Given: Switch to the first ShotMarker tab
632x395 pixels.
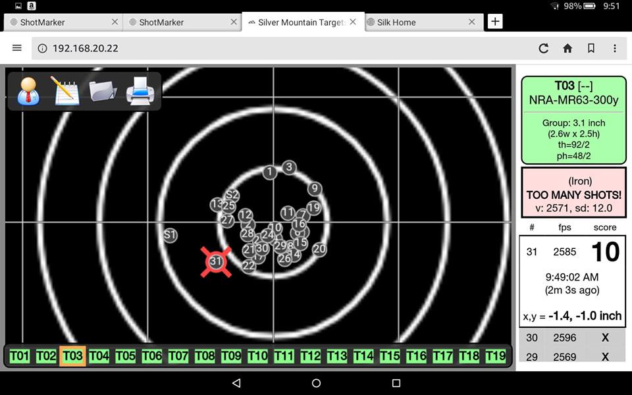Looking at the screenshot, I should coord(63,22).
